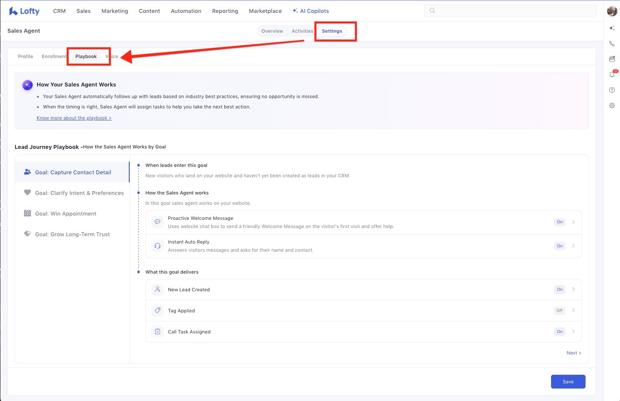Screen dimensions: 620x401
Task: Open the inbox icon in right sidebar
Action: [x=612, y=59]
